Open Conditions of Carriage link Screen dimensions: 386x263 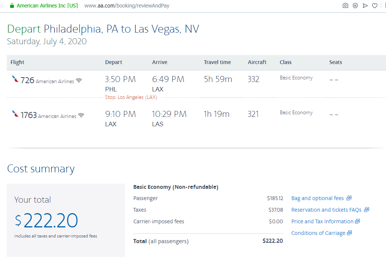(318, 233)
